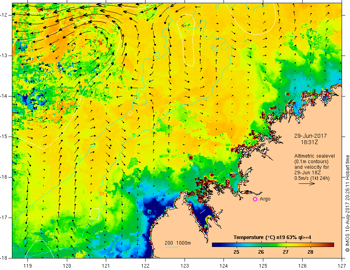Viewport: 350px width, 270px height.
Task: Click the longitude axis label "119"
Action: pos(28,266)
